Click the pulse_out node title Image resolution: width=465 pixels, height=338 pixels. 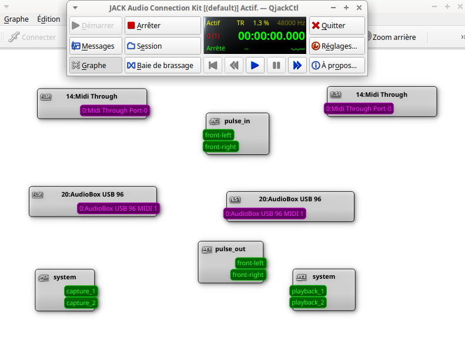230,249
